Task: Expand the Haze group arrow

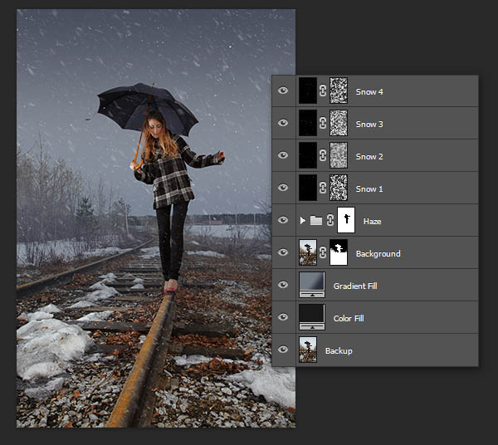Action: [303, 221]
